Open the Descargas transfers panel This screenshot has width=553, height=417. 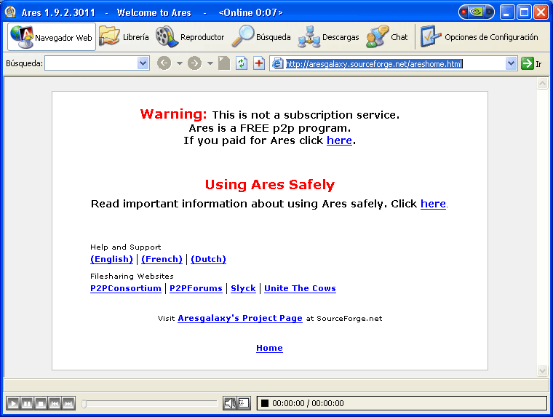tap(329, 37)
